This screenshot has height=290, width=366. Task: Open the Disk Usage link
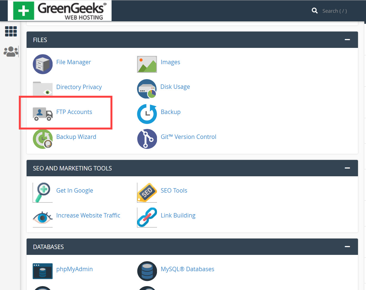[x=175, y=87]
